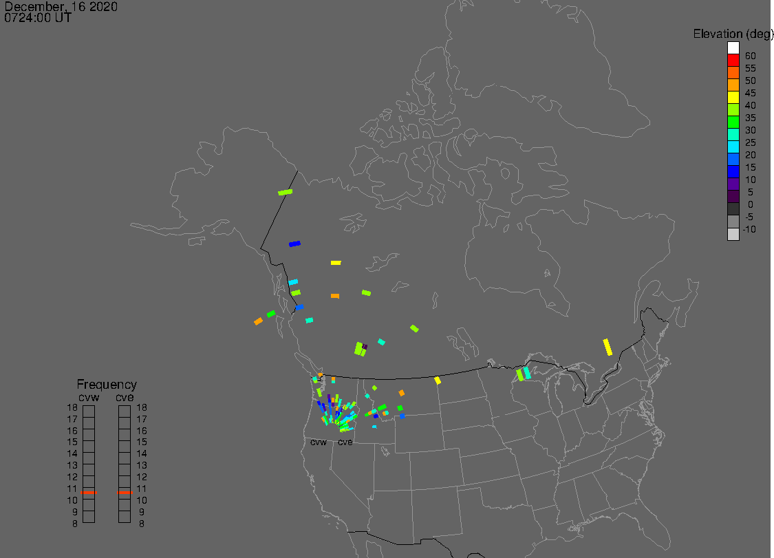Select the lime swatch between 40 and 35
The width and height of the screenshot is (774, 558).
[x=733, y=109]
